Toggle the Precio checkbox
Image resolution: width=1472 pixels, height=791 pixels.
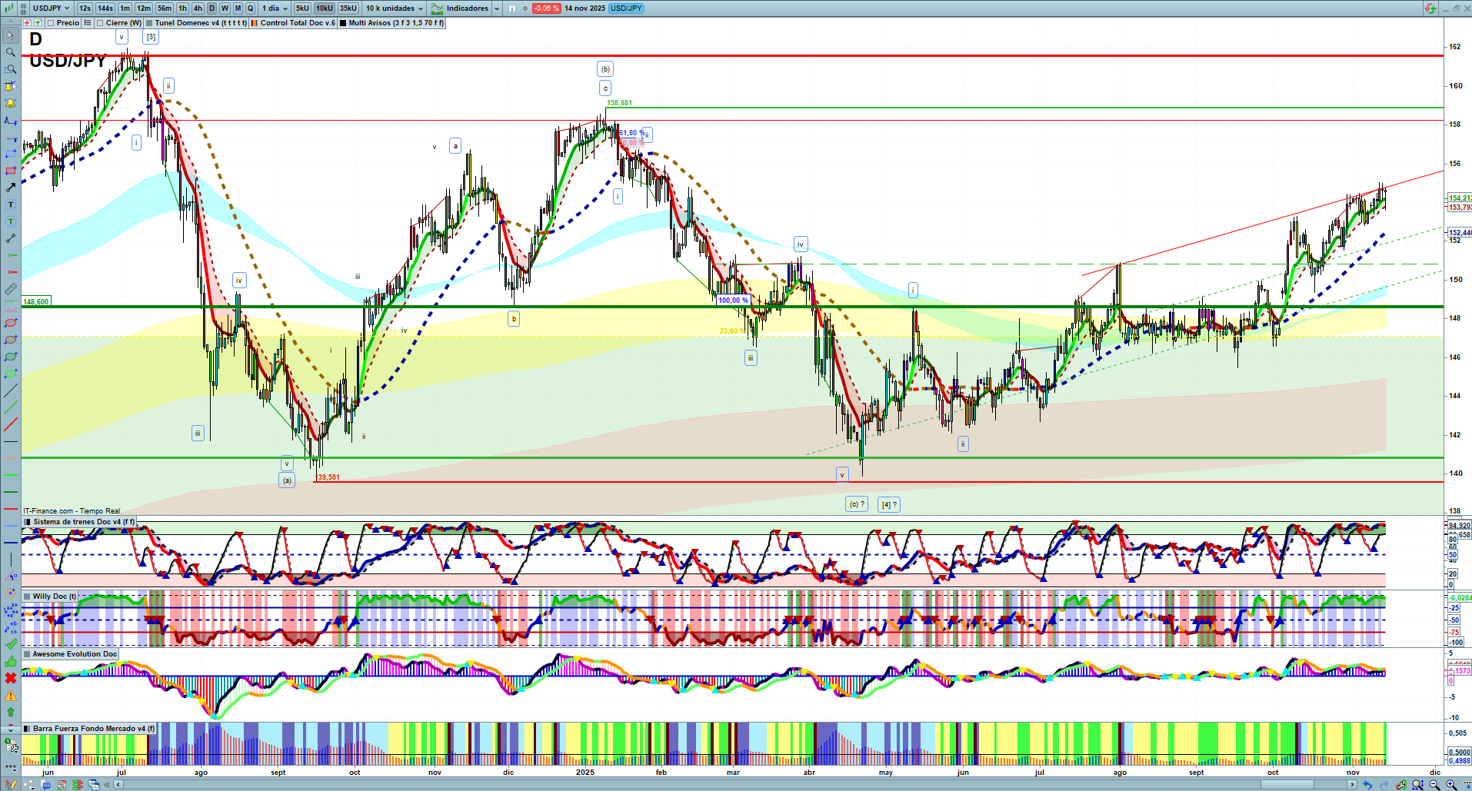point(51,23)
